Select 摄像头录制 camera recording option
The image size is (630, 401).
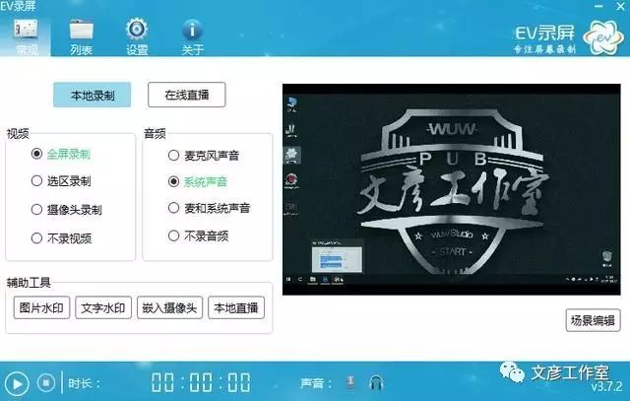coord(66,210)
